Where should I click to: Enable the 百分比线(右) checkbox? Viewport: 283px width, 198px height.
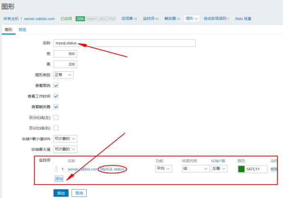click(x=56, y=128)
